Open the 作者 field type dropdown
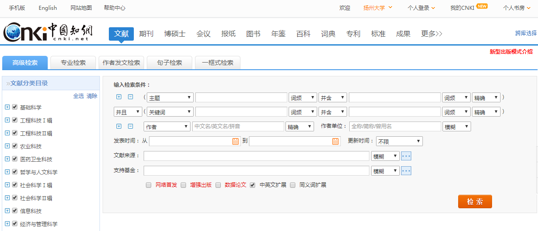The image size is (538, 231). (167, 127)
